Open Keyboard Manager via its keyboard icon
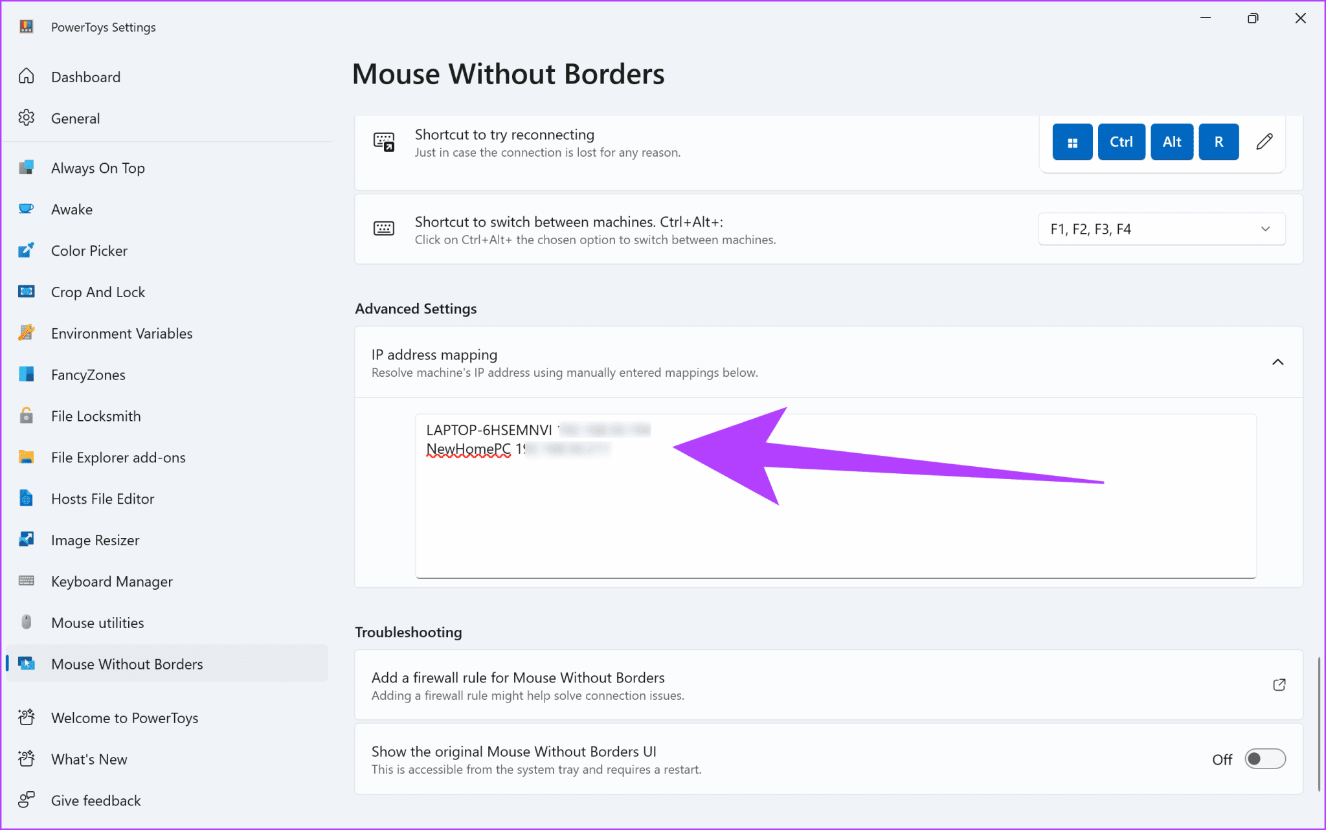This screenshot has width=1326, height=830. pos(26,581)
